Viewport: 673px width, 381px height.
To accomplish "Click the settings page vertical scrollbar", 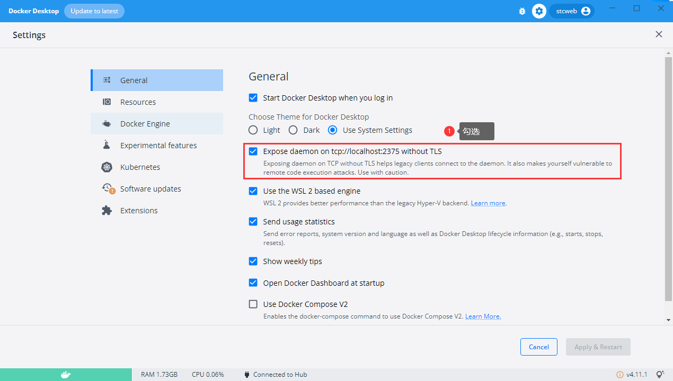I will pos(668,180).
